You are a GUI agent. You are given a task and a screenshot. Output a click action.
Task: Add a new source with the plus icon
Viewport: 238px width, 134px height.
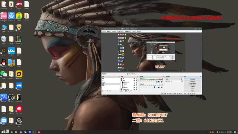point(122,91)
